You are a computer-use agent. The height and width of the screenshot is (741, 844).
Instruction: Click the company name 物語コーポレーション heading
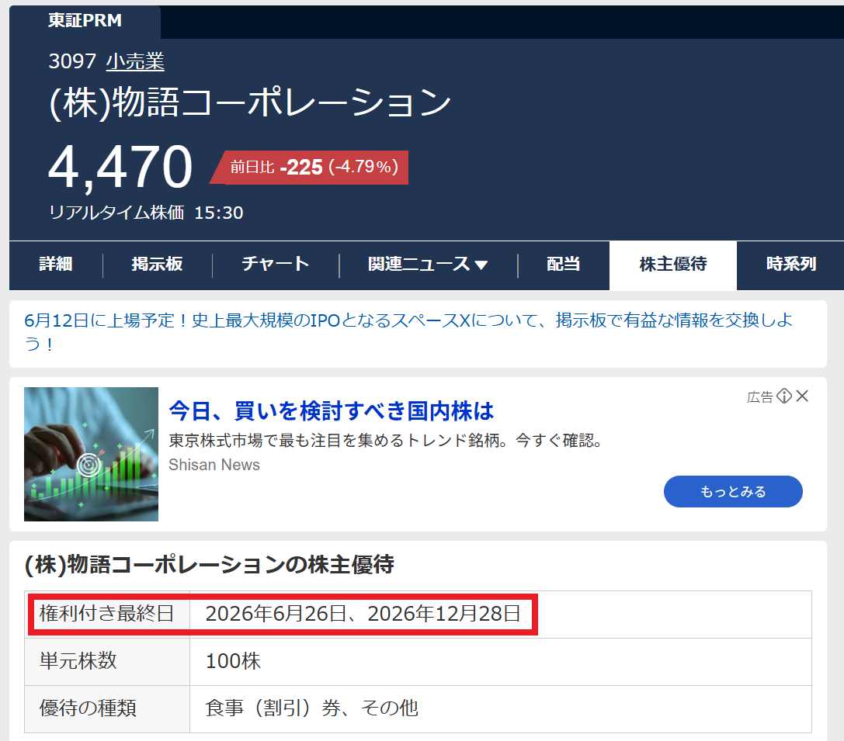point(250,102)
